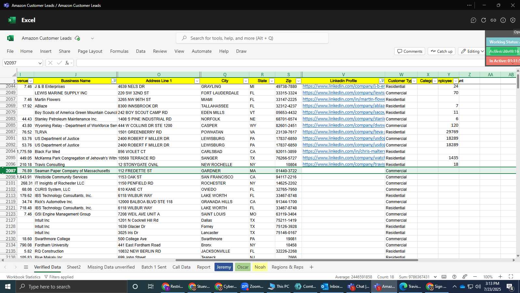The width and height of the screenshot is (520, 293).
Task: Open Task View on the taskbar
Action: pyautogui.click(x=150, y=286)
